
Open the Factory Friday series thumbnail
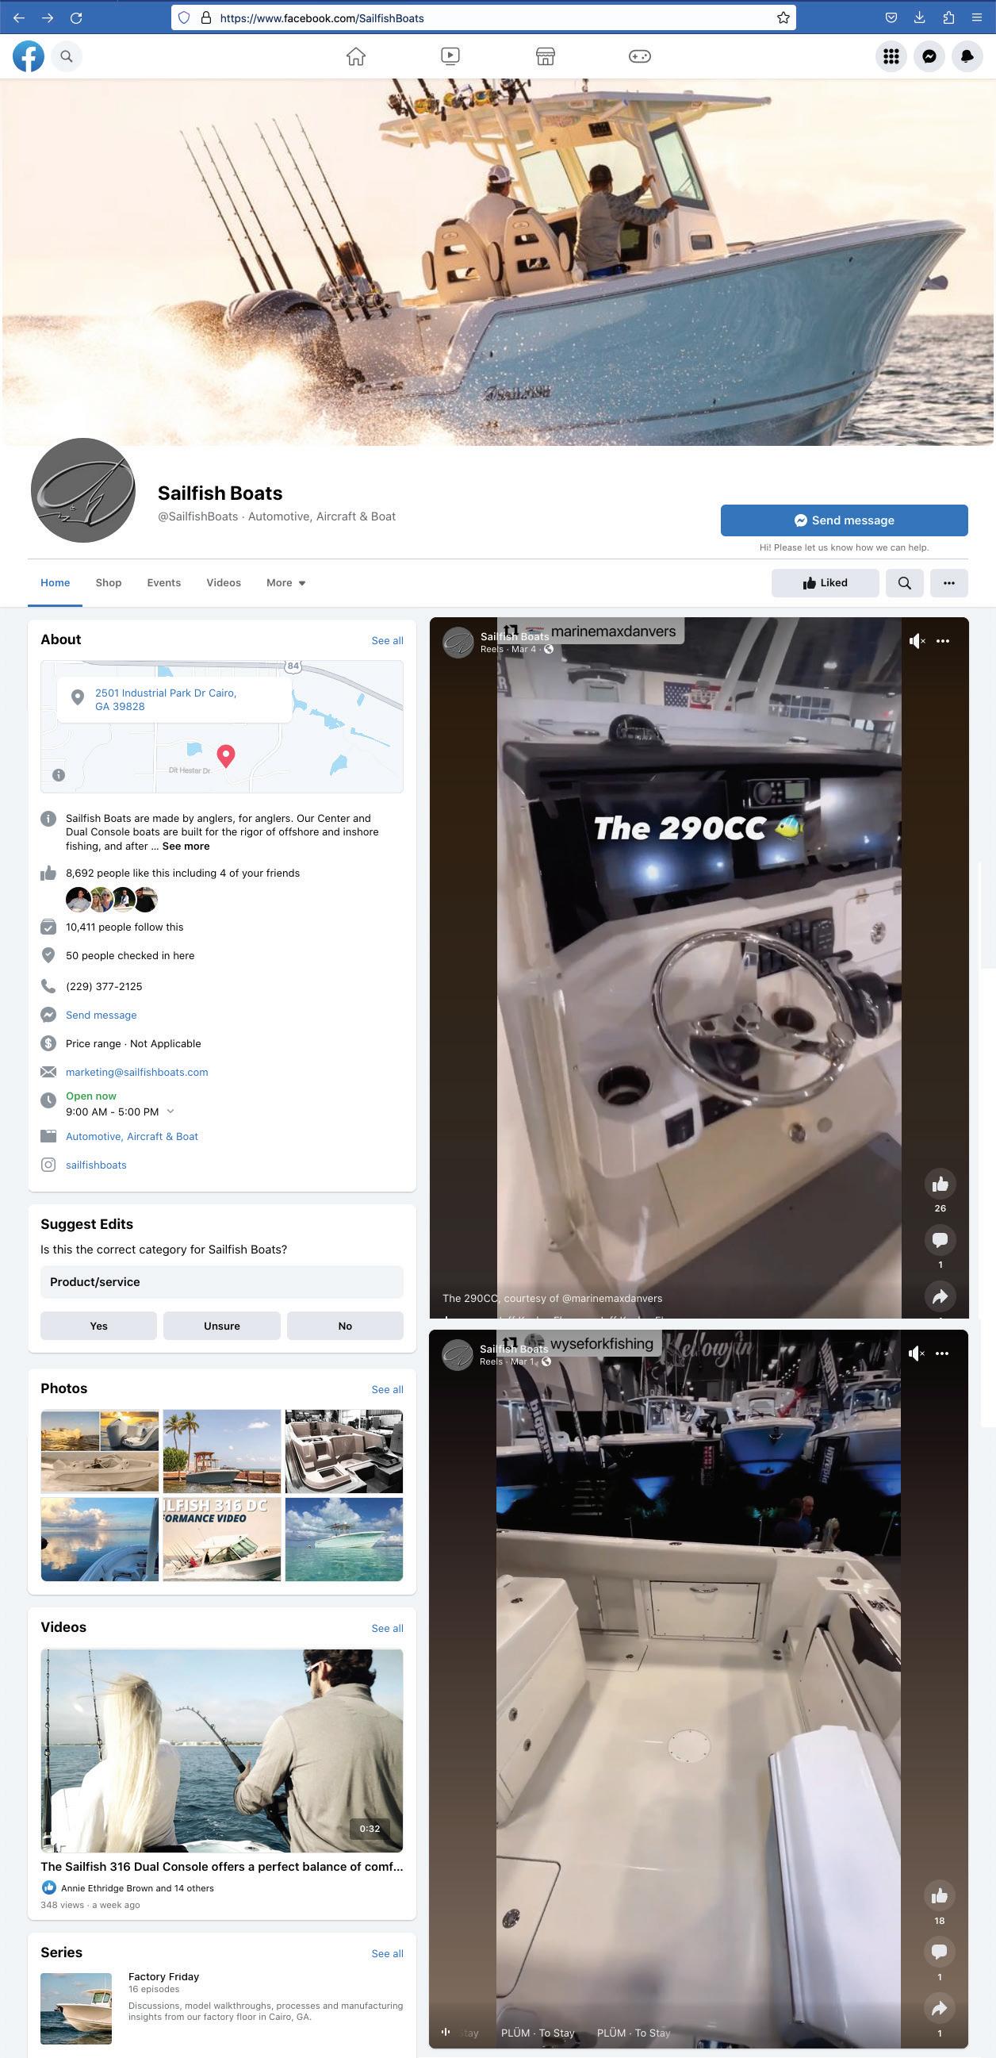pyautogui.click(x=76, y=2010)
